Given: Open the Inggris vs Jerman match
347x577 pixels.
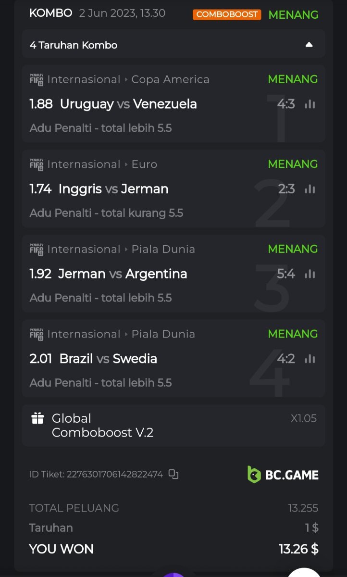Looking at the screenshot, I should 113,189.
